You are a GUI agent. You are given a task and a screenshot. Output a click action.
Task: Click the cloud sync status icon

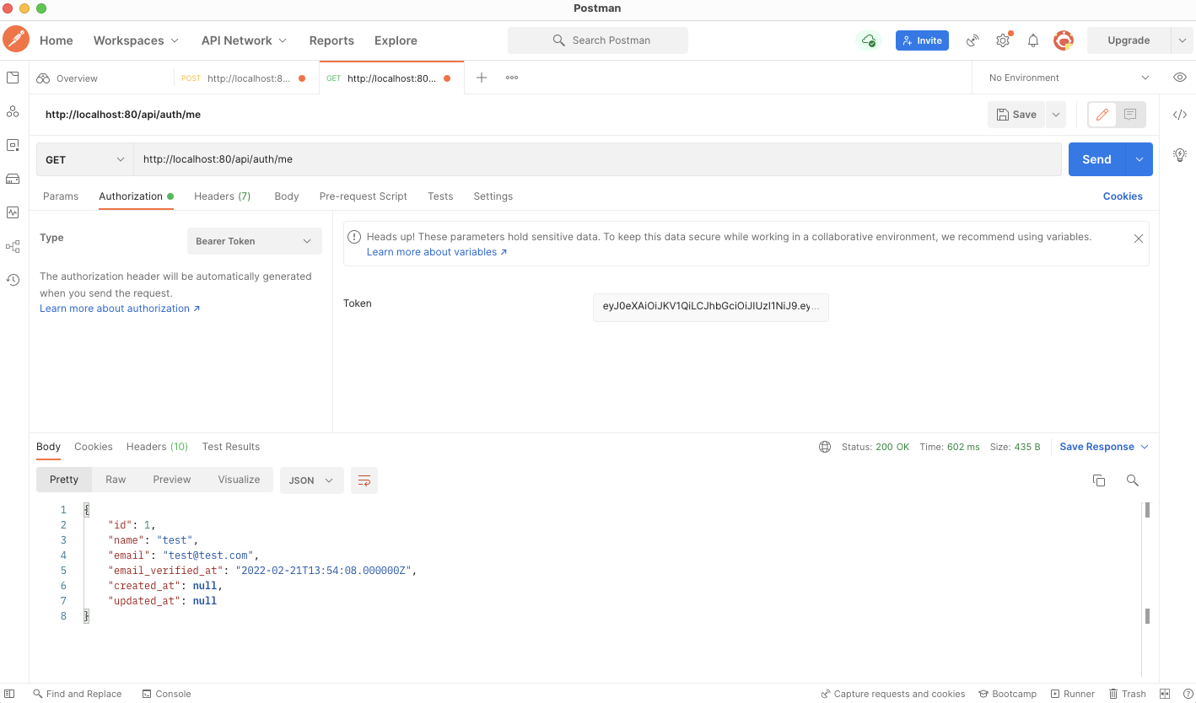click(x=868, y=40)
